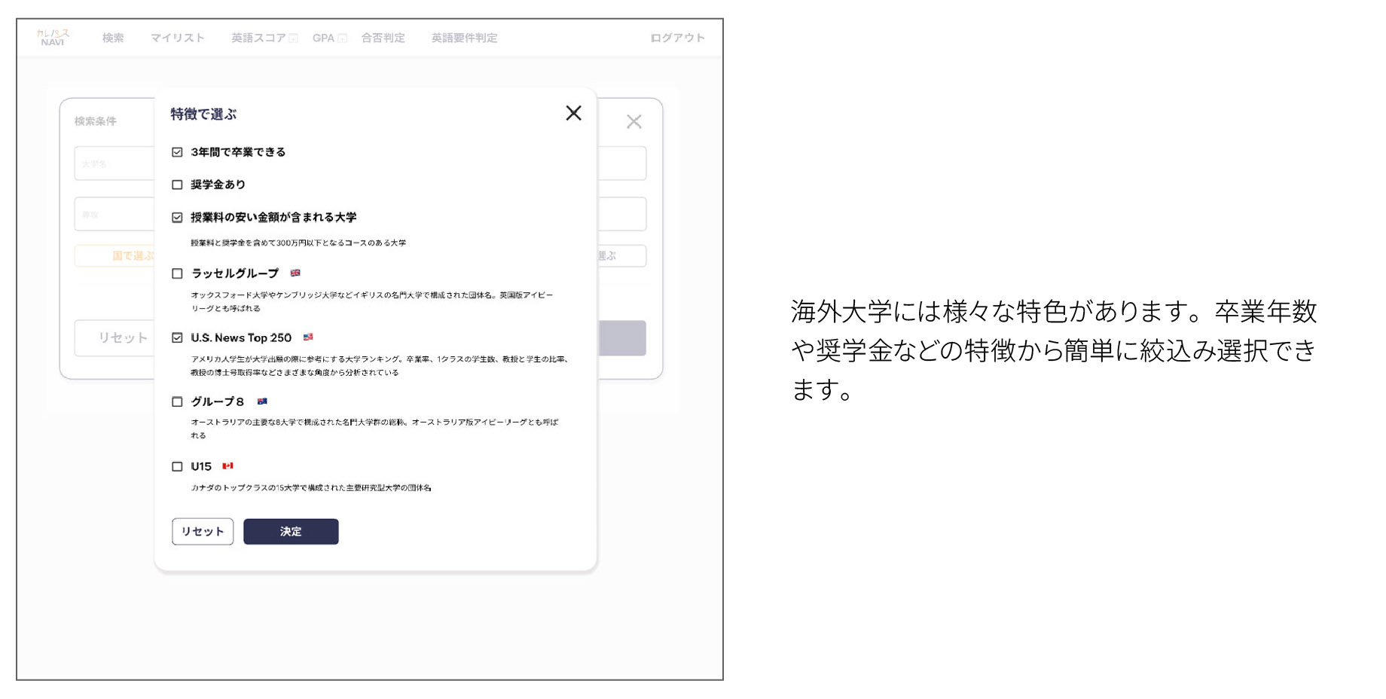Screen dimensions: 1386x699
Task: Expand the GPA menu
Action: (x=329, y=38)
